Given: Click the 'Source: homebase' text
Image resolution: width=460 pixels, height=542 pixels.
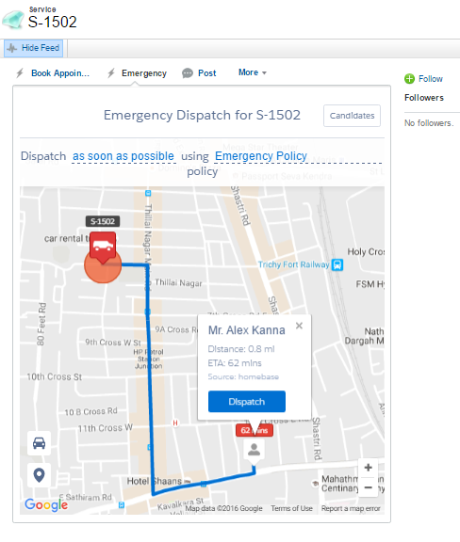Looking at the screenshot, I should [x=243, y=376].
